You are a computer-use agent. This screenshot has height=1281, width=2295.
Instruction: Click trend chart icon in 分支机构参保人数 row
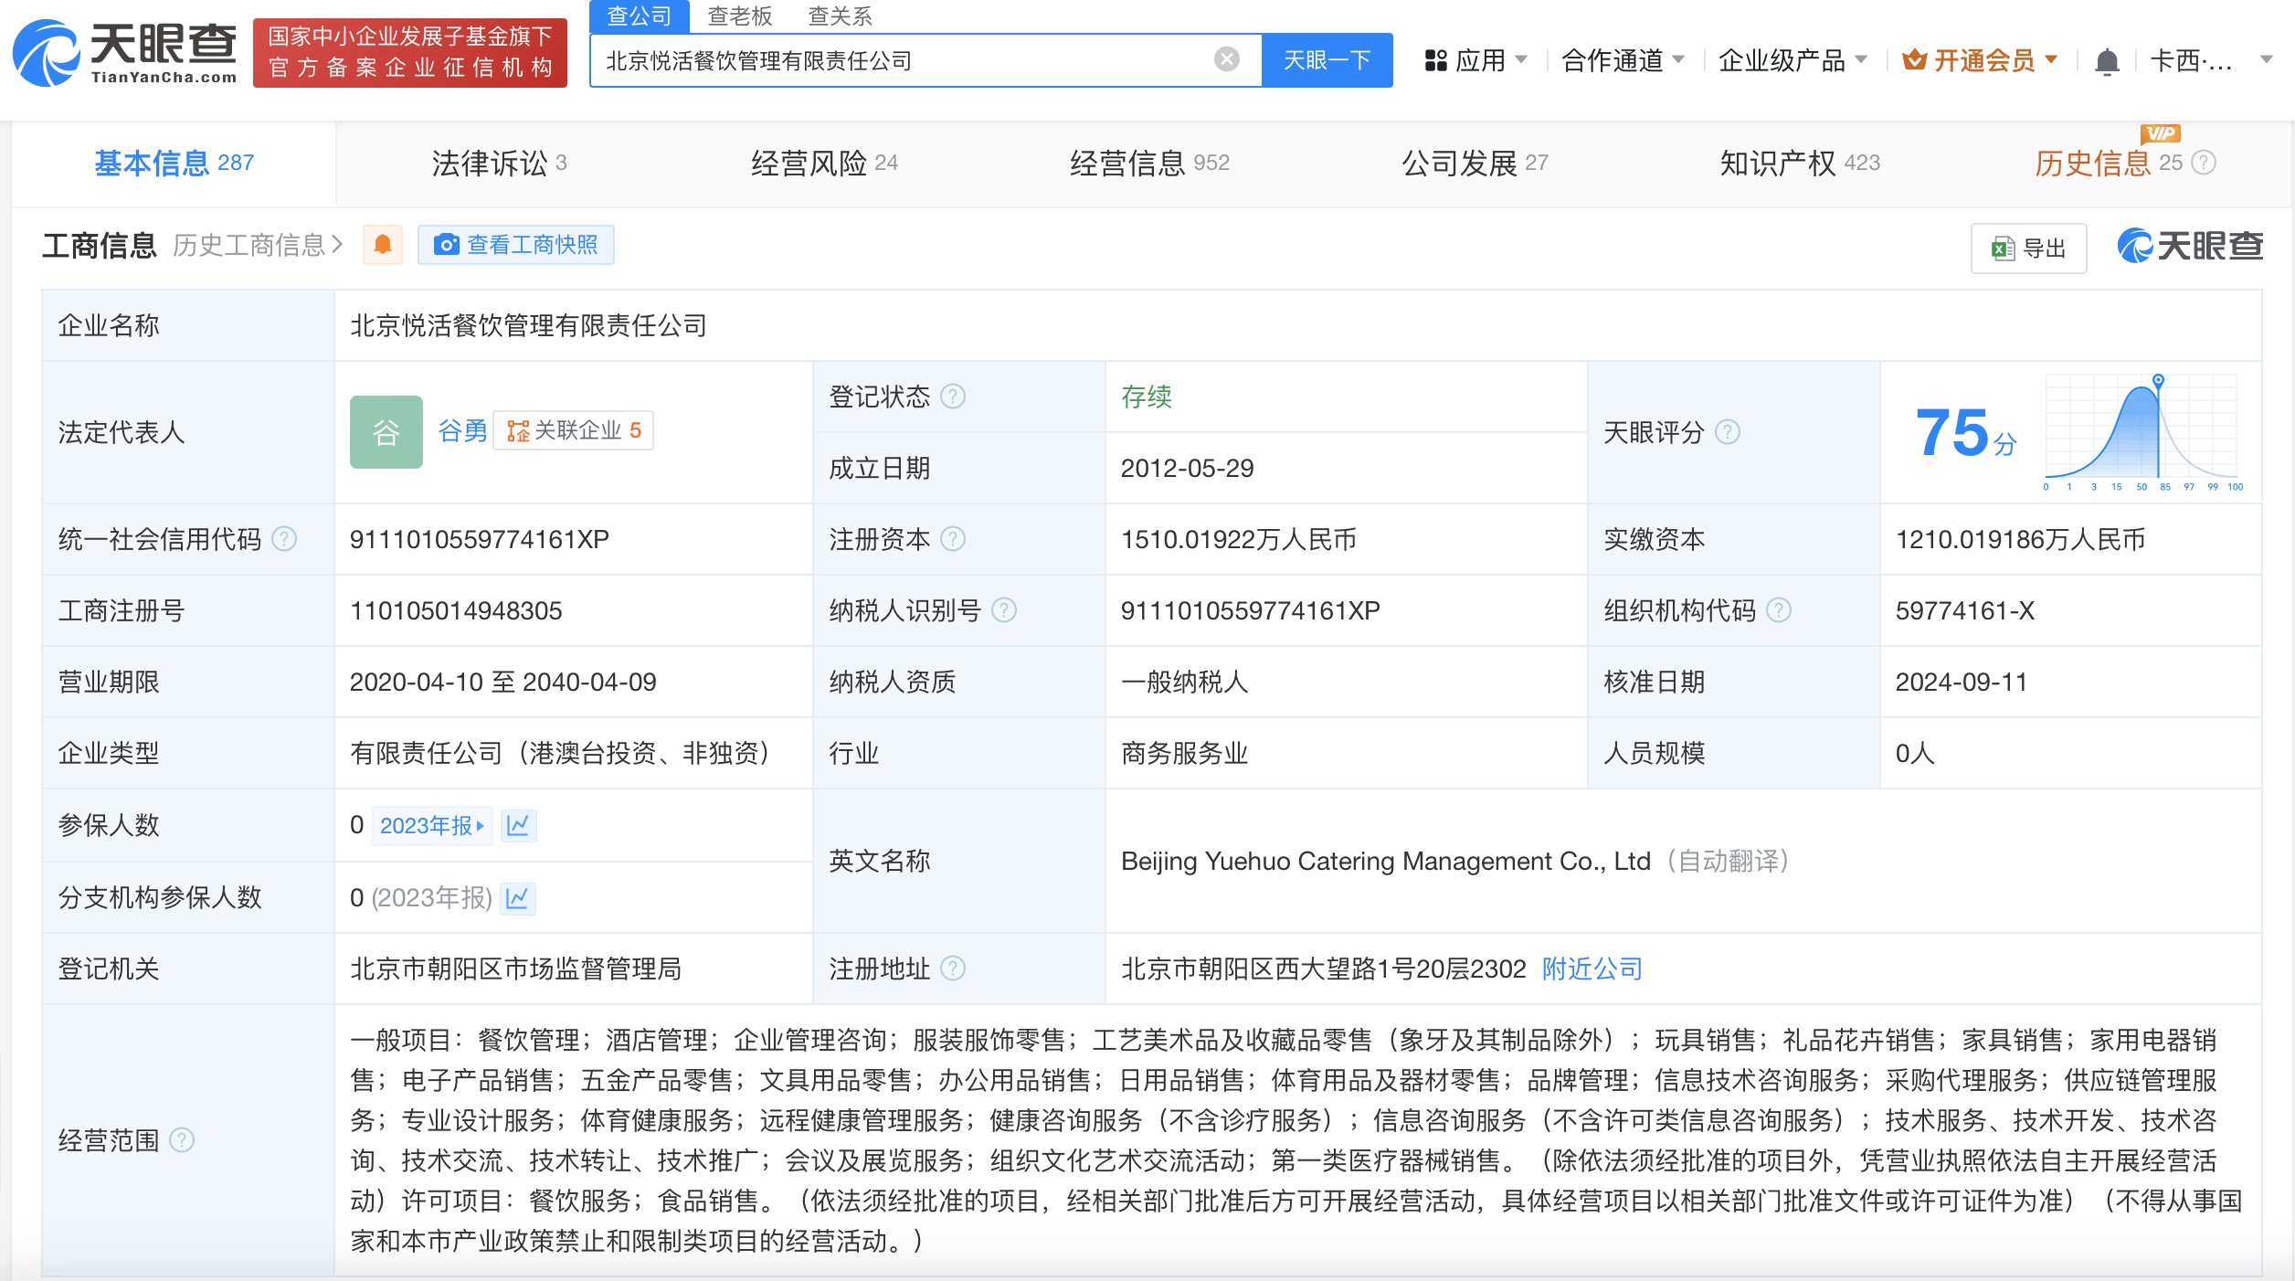click(518, 898)
